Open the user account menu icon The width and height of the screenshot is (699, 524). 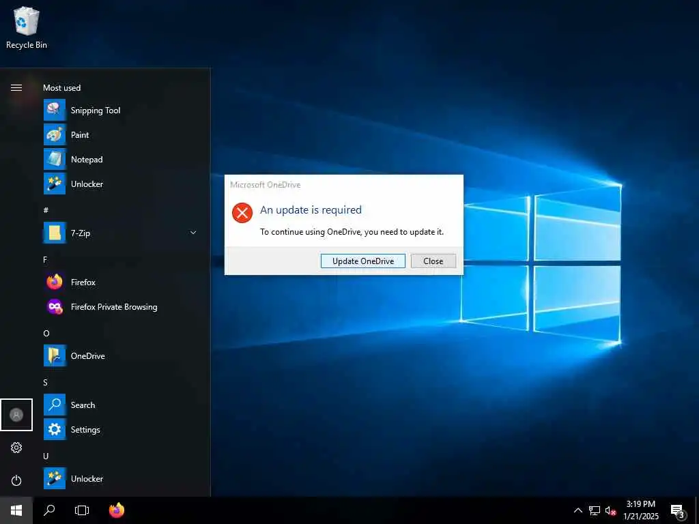16,415
